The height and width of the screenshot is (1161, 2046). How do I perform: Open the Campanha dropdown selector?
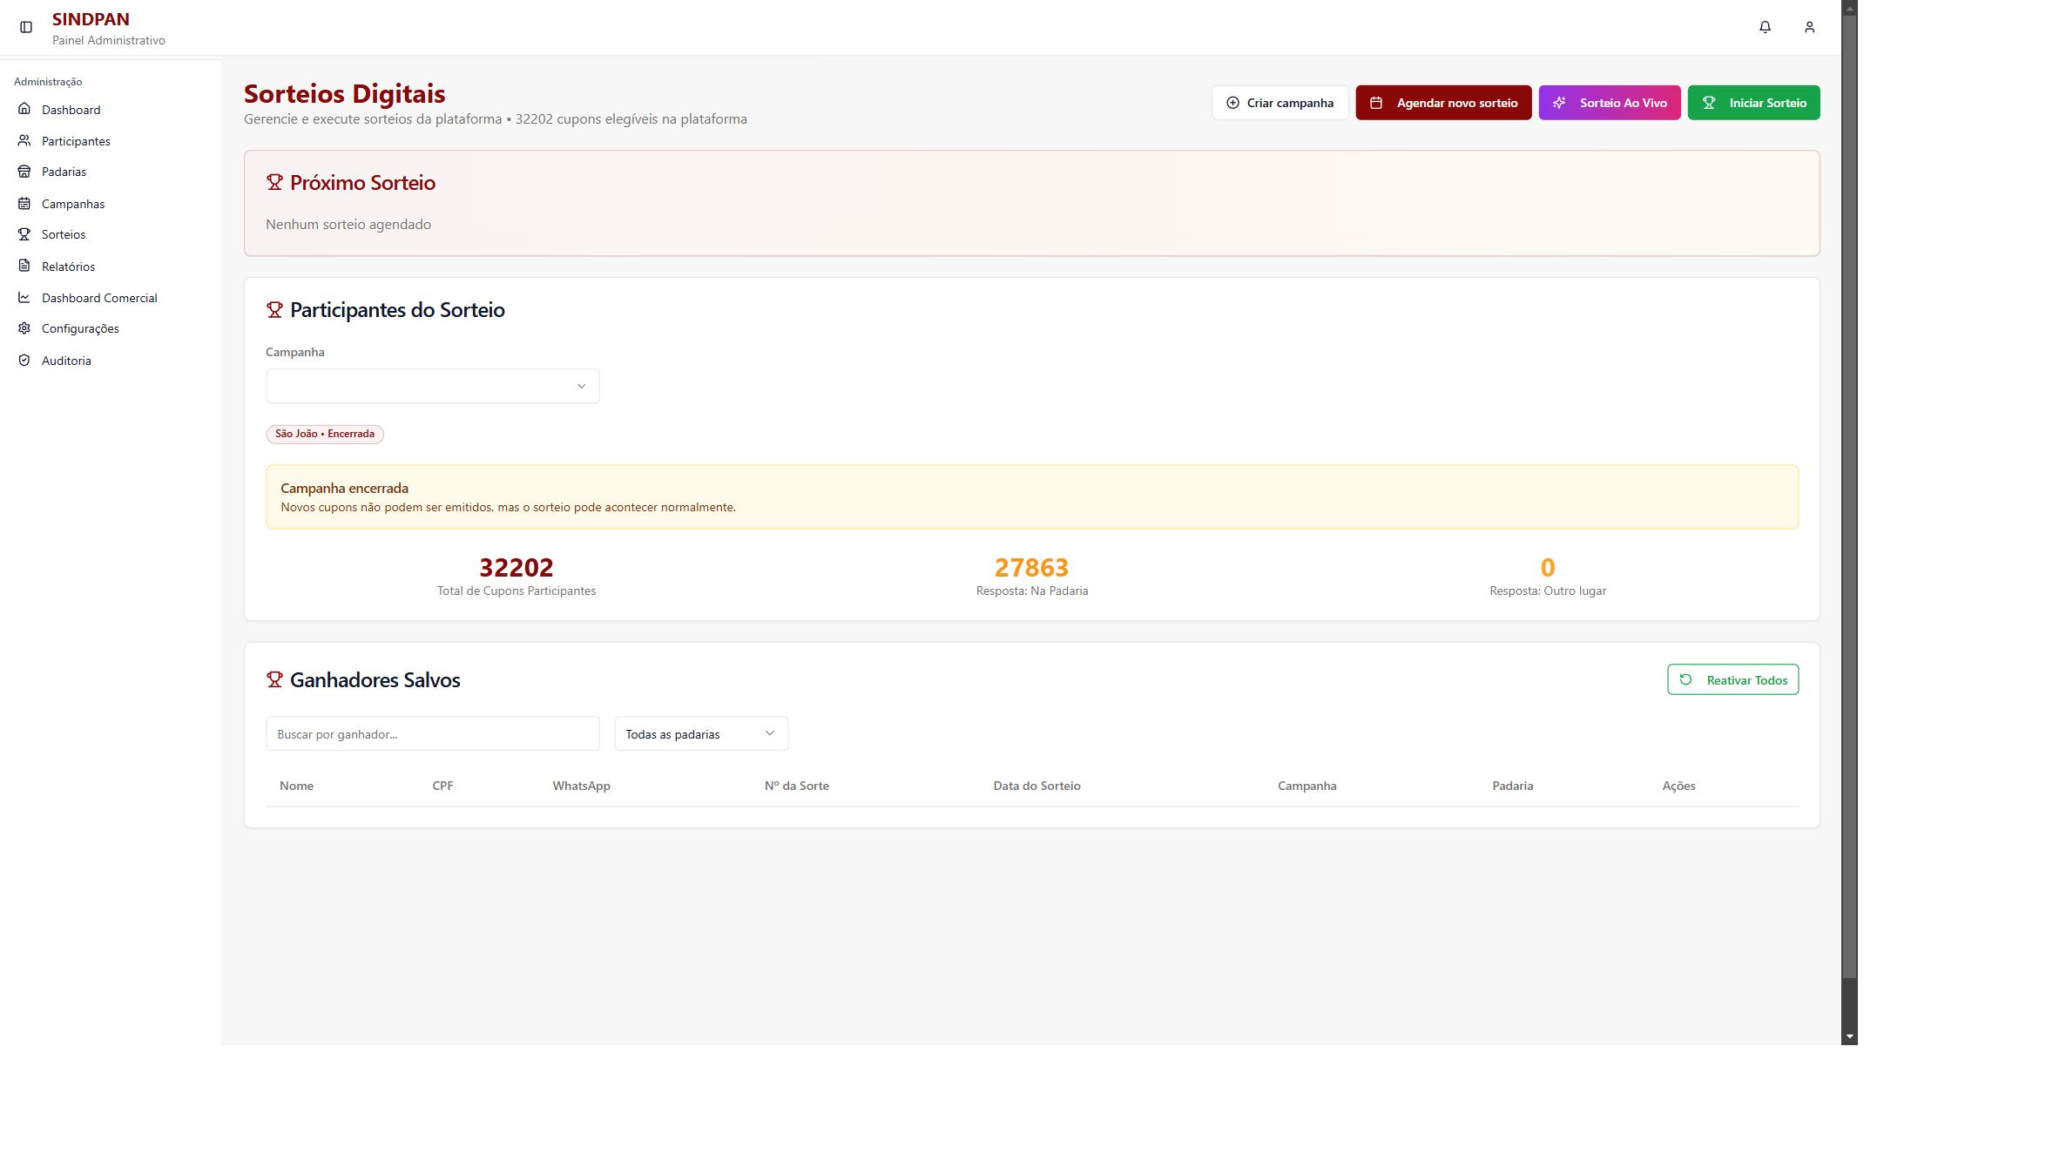pos(432,386)
